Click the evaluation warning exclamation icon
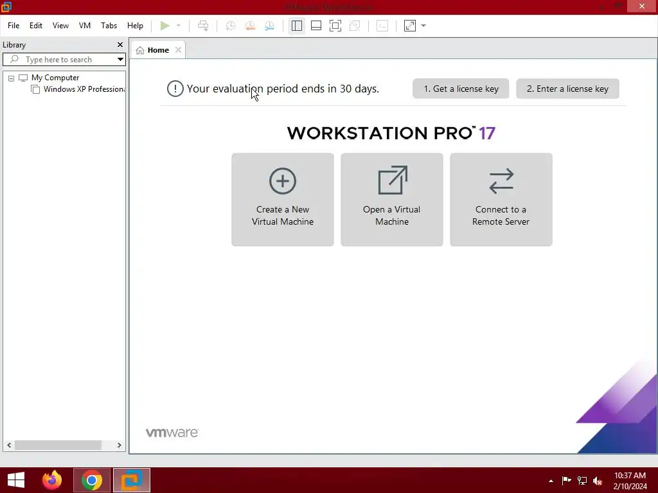Viewport: 658px width, 493px height. [175, 89]
